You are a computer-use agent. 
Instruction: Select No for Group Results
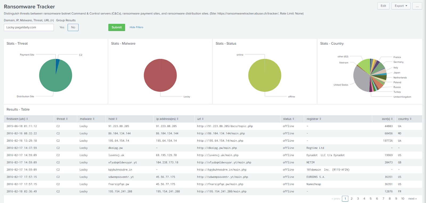[73, 27]
